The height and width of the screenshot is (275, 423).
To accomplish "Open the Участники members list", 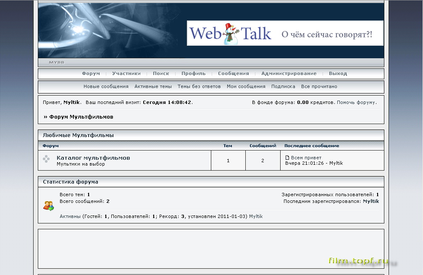I will tap(126, 73).
